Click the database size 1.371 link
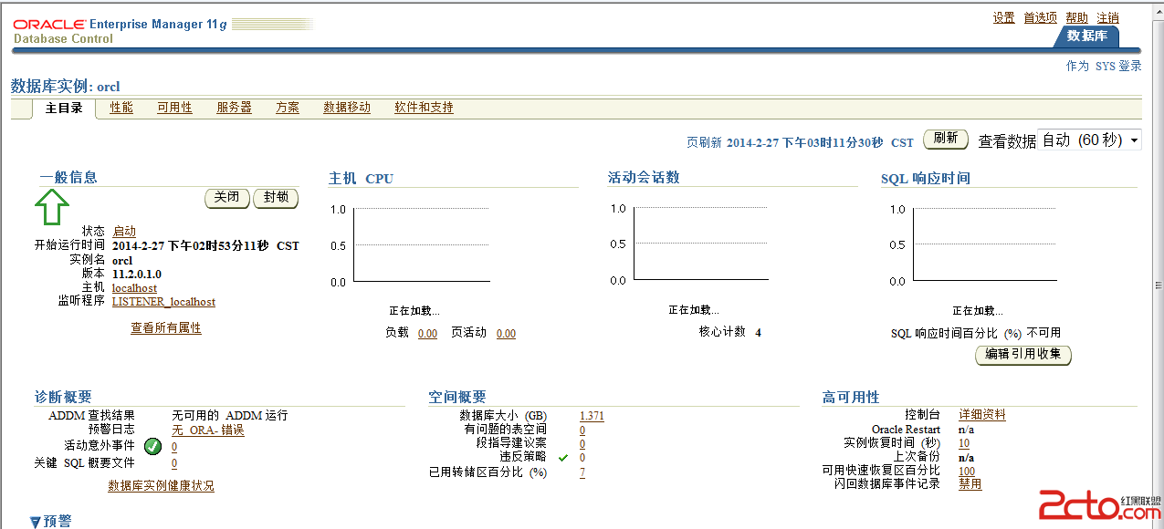This screenshot has width=1164, height=529. [592, 416]
